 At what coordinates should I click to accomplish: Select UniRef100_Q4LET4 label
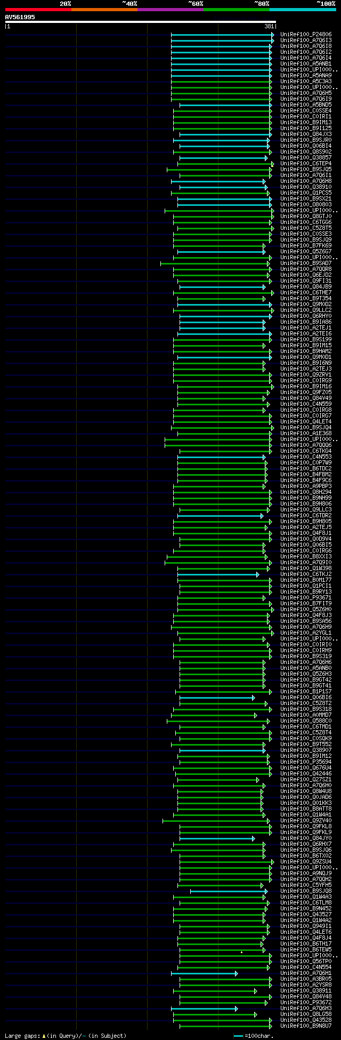(x=306, y=421)
